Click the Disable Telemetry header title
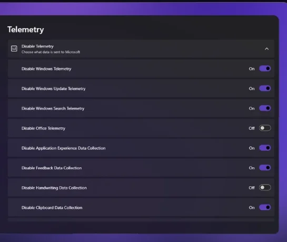287x242 pixels. [x=37, y=46]
